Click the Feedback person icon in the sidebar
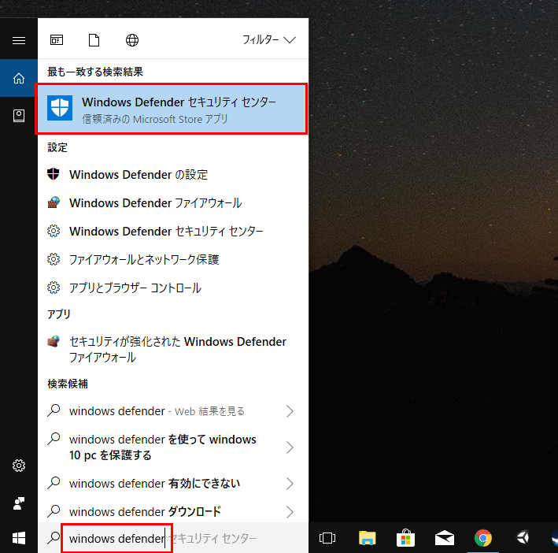 (x=19, y=503)
